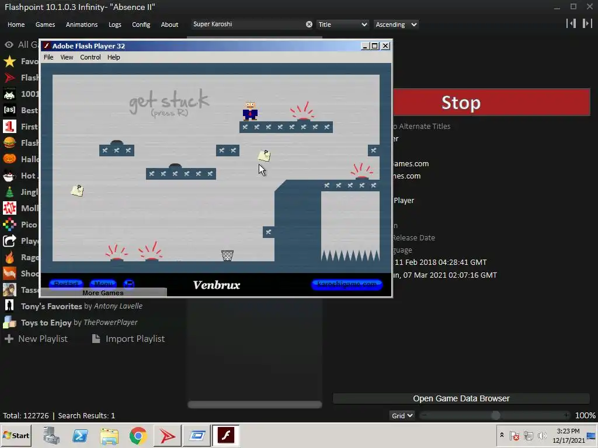Image resolution: width=598 pixels, height=448 pixels.
Task: Open the First playlist number-one icon
Action: point(9,127)
